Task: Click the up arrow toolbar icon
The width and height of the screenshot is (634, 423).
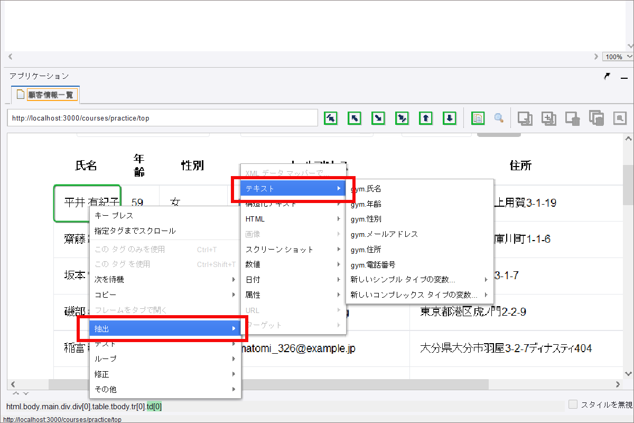Action: 426,118
